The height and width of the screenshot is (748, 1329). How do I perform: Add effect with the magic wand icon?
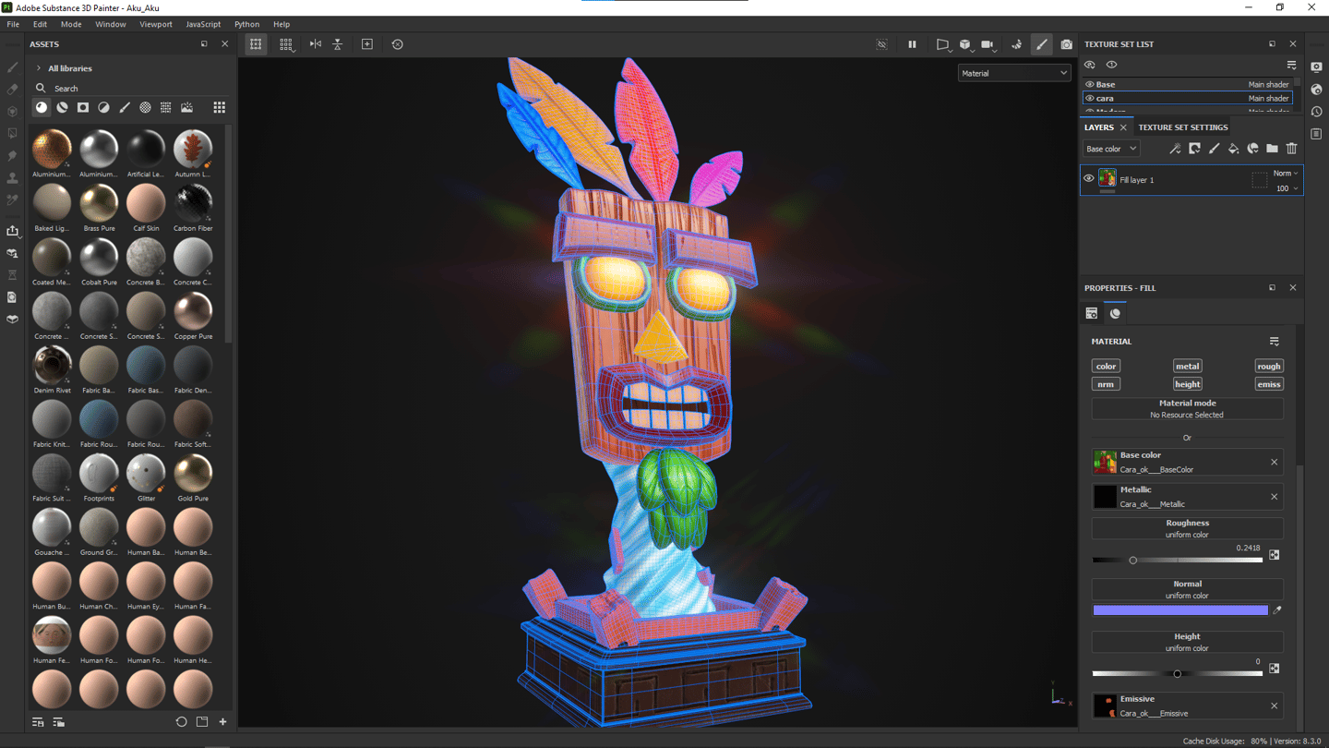(x=1175, y=149)
